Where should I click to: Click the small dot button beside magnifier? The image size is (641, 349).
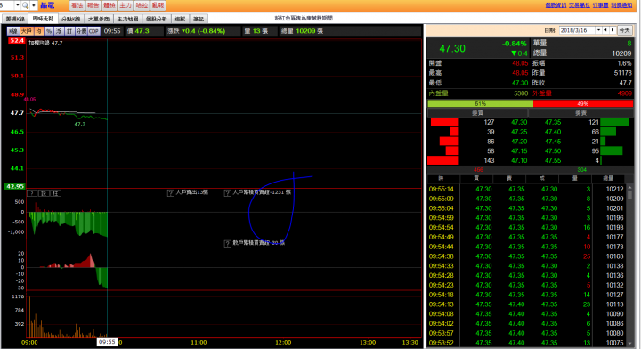34,5
